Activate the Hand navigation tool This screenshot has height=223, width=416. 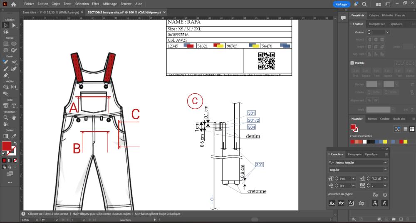pos(14,118)
